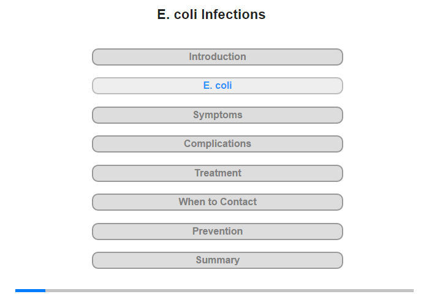Image resolution: width=429 pixels, height=294 pixels.
Task: Open the Introduction section
Action: (217, 57)
